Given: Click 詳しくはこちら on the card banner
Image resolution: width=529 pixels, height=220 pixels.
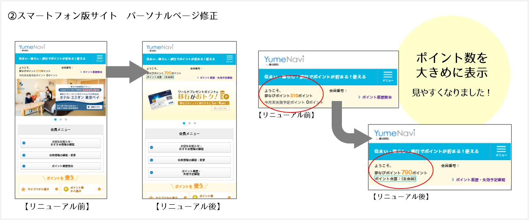Looking at the screenshot, I should tap(220, 108).
